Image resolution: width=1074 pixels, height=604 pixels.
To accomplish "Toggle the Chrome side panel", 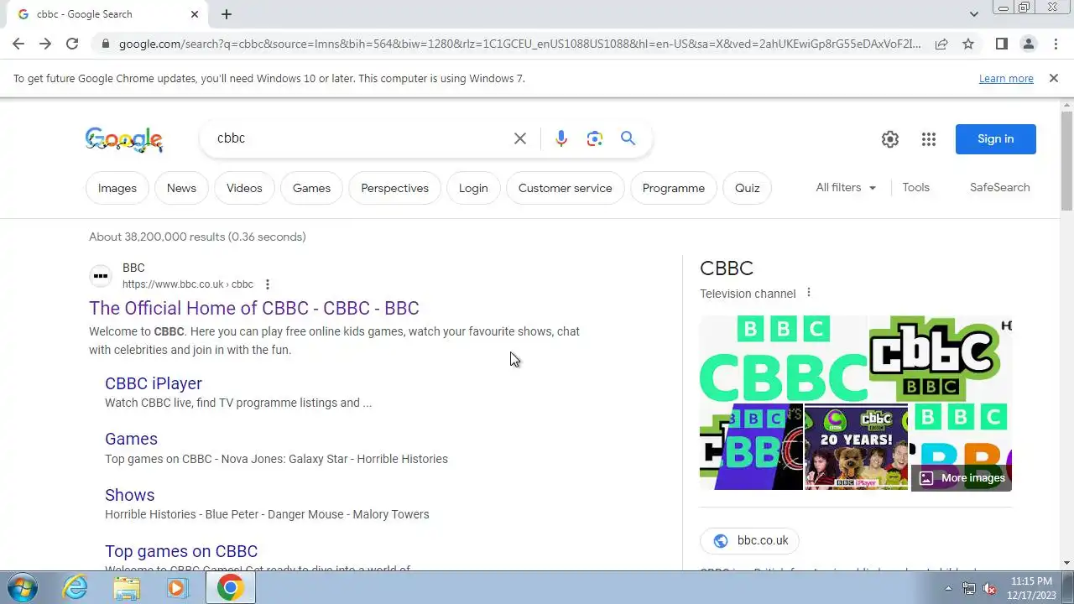I will click(1001, 44).
